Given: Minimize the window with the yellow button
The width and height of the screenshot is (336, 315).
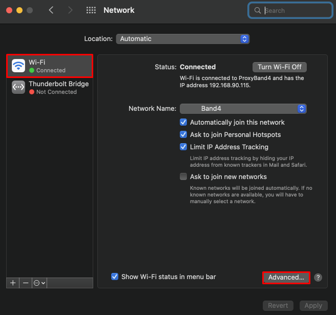Looking at the screenshot, I should point(19,10).
